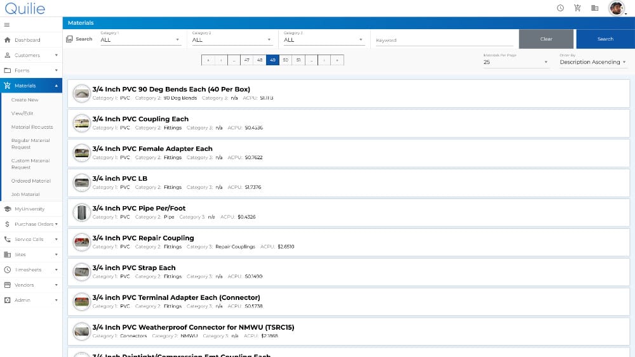This screenshot has width=635, height=357.
Task: Click the Quilie logo
Action: 25,8
